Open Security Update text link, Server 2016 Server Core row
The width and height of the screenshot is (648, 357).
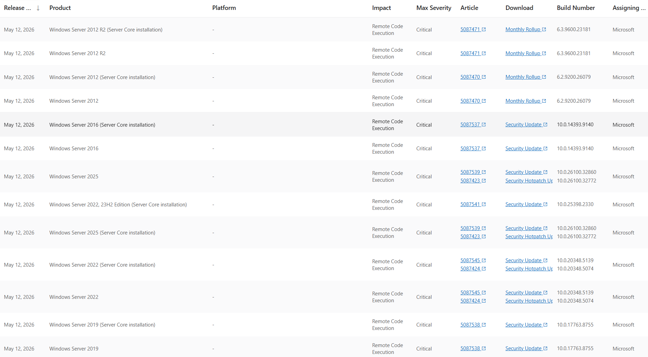click(524, 125)
